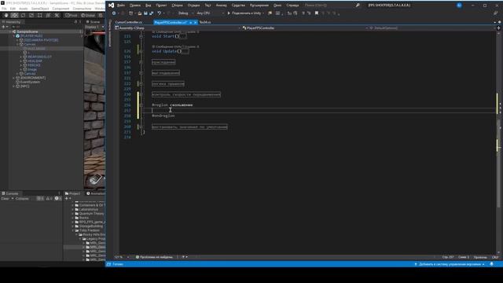This screenshot has height=283, width=503.
Task: Click the search magnifier icon in title bar
Action: pos(358,6)
